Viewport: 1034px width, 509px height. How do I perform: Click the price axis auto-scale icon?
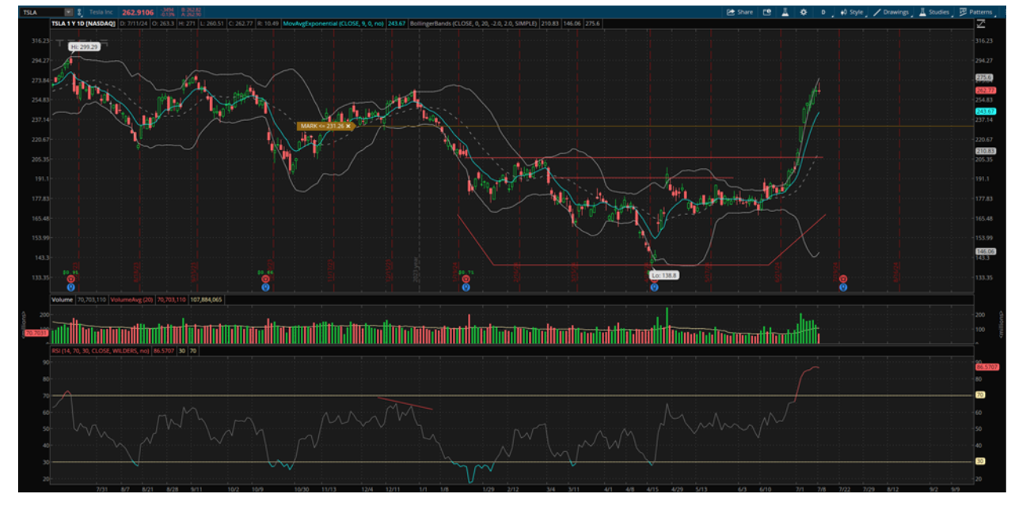point(981,24)
